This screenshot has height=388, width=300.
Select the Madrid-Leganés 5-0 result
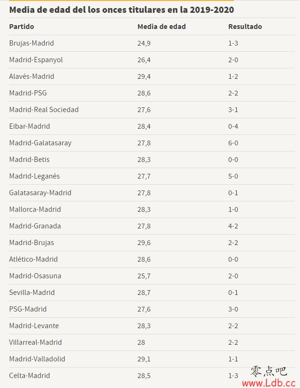point(233,176)
